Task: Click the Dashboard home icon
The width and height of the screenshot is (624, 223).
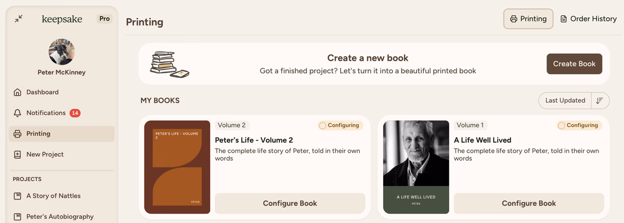Action: click(x=18, y=92)
